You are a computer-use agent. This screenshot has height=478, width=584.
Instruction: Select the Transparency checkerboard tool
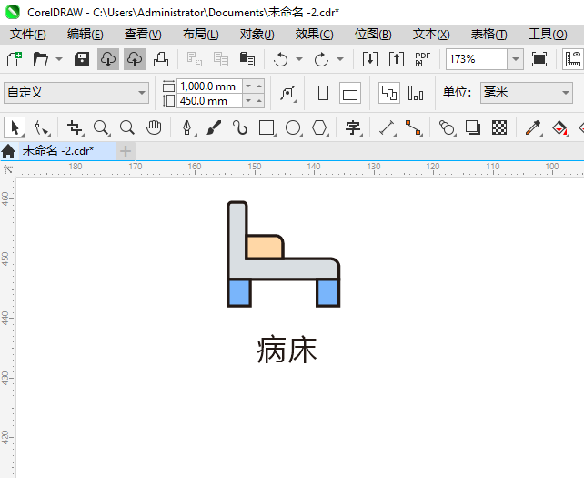tap(499, 127)
